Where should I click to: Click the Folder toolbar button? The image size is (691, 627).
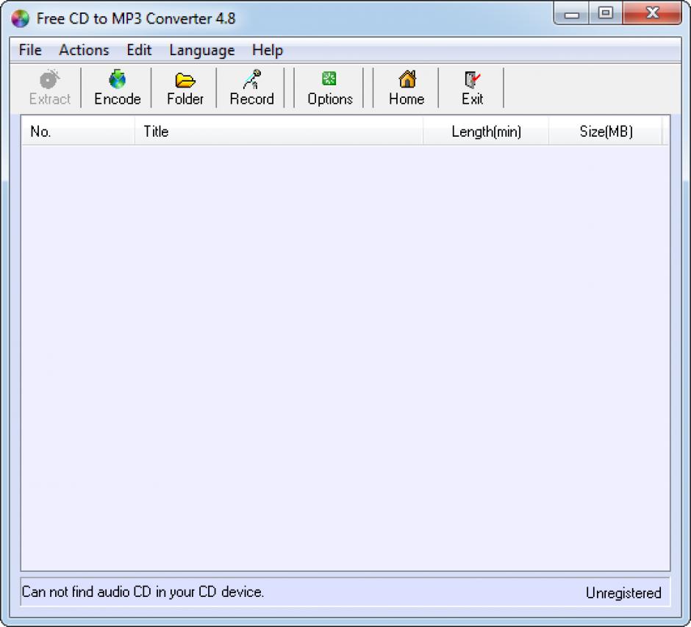pos(185,87)
